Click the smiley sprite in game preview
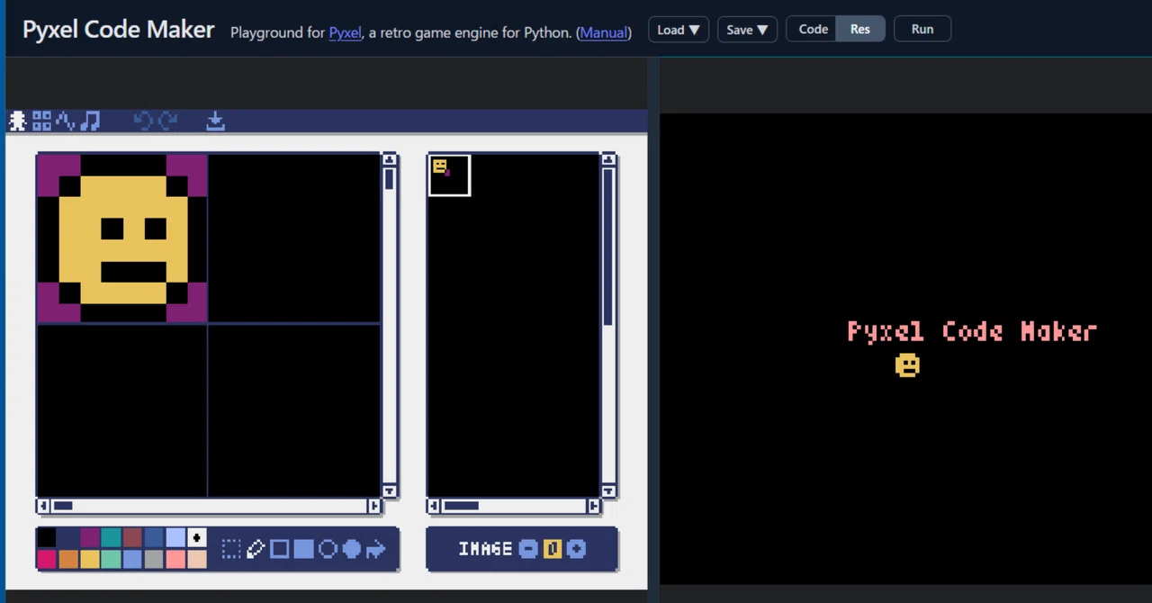This screenshot has height=603, width=1152. click(x=907, y=364)
